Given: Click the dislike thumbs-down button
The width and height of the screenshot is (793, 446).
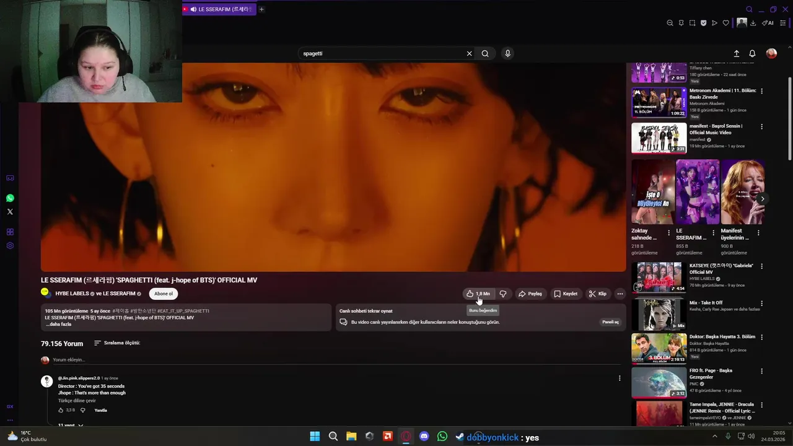Looking at the screenshot, I should point(503,294).
